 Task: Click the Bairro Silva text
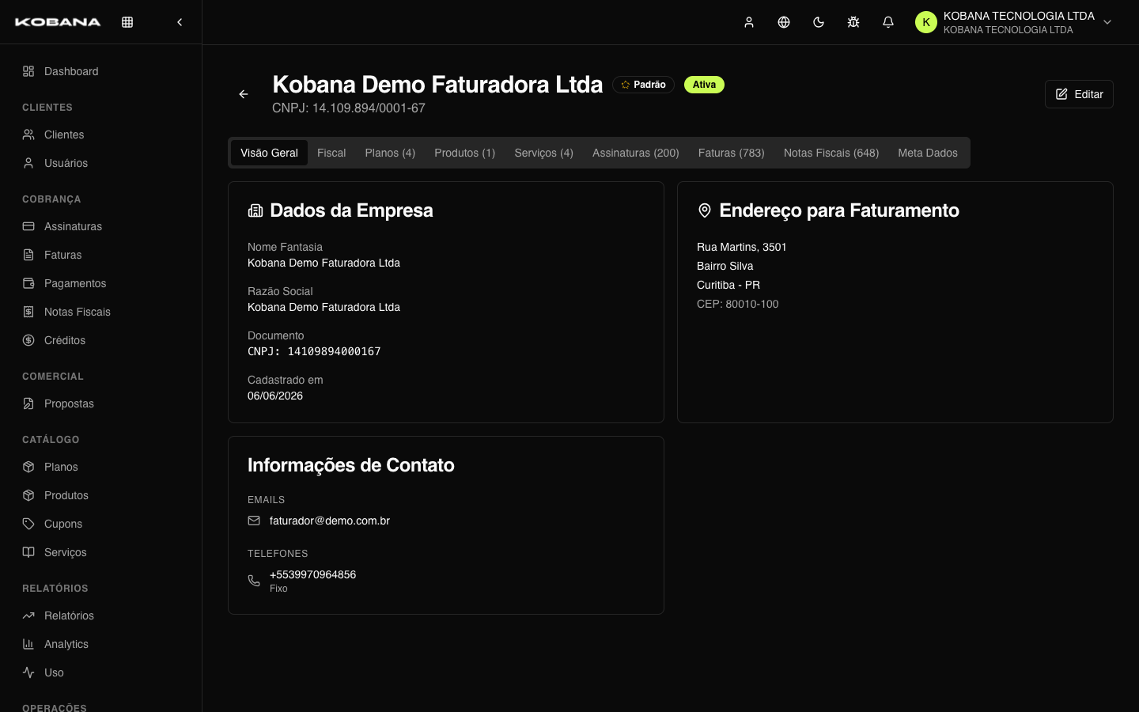[x=725, y=266]
